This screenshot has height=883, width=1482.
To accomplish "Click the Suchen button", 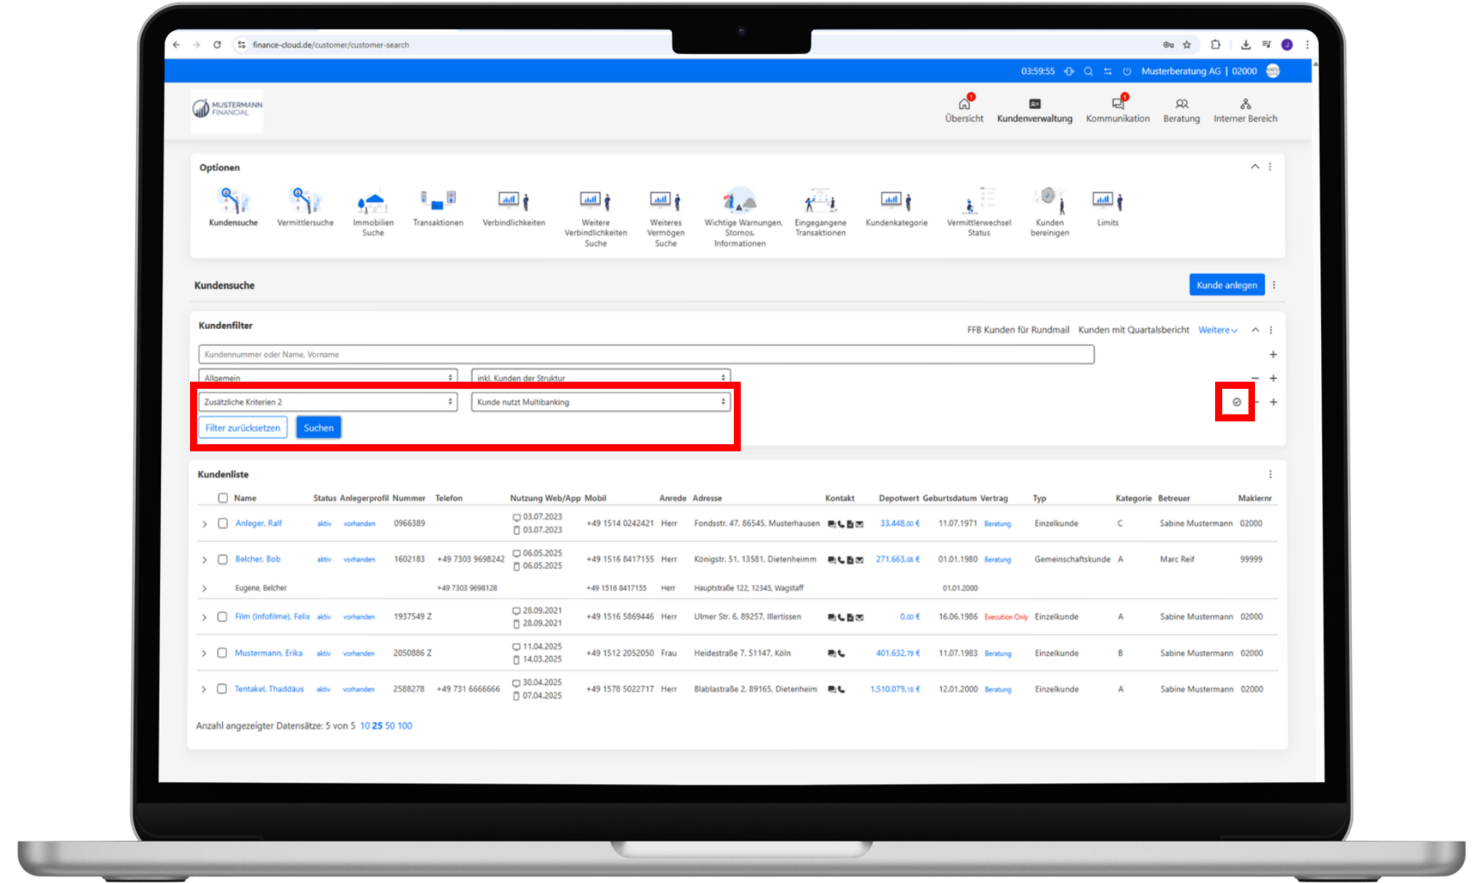I will click(x=318, y=428).
